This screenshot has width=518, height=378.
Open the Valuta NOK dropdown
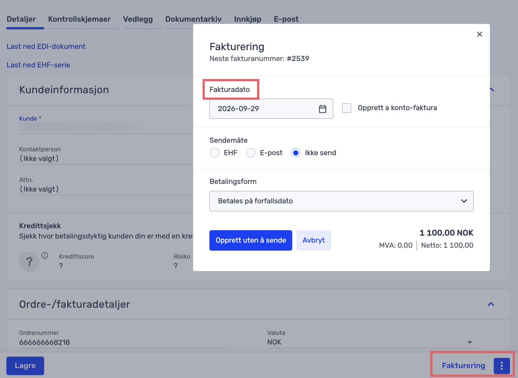[371, 342]
